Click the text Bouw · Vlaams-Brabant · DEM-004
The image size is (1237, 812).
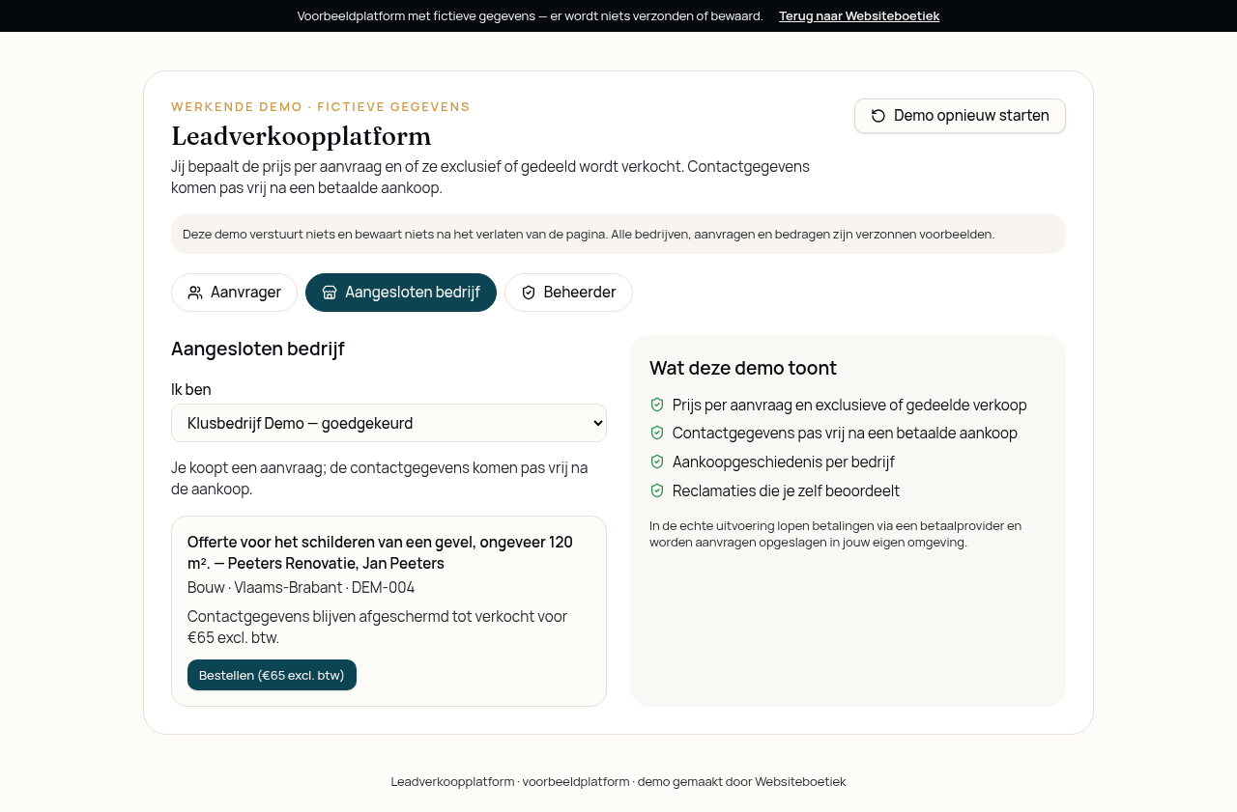(x=301, y=587)
